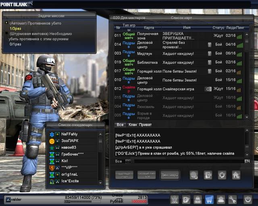Open the clan chevron icon in bottom bar
The height and width of the screenshot is (206, 258).
(175, 200)
